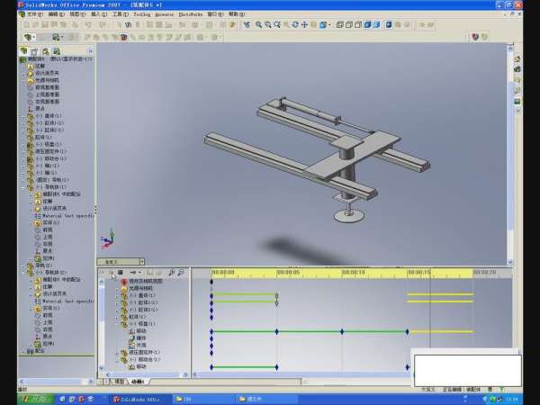This screenshot has height=405, width=540.
Task: Stop the animation playback
Action: (x=121, y=273)
